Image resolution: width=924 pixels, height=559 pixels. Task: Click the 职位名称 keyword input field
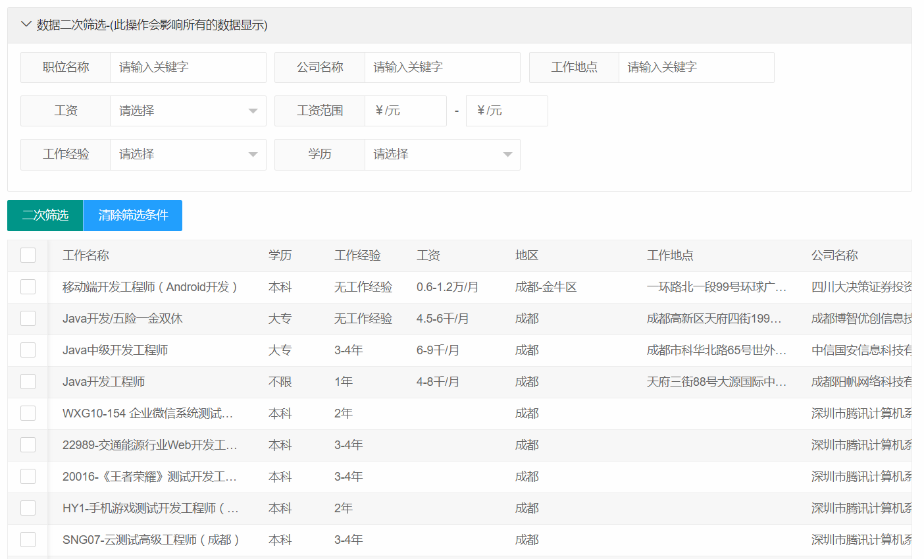tap(188, 67)
